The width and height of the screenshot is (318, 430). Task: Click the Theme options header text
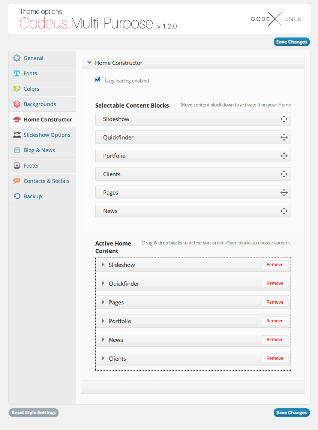pos(40,12)
